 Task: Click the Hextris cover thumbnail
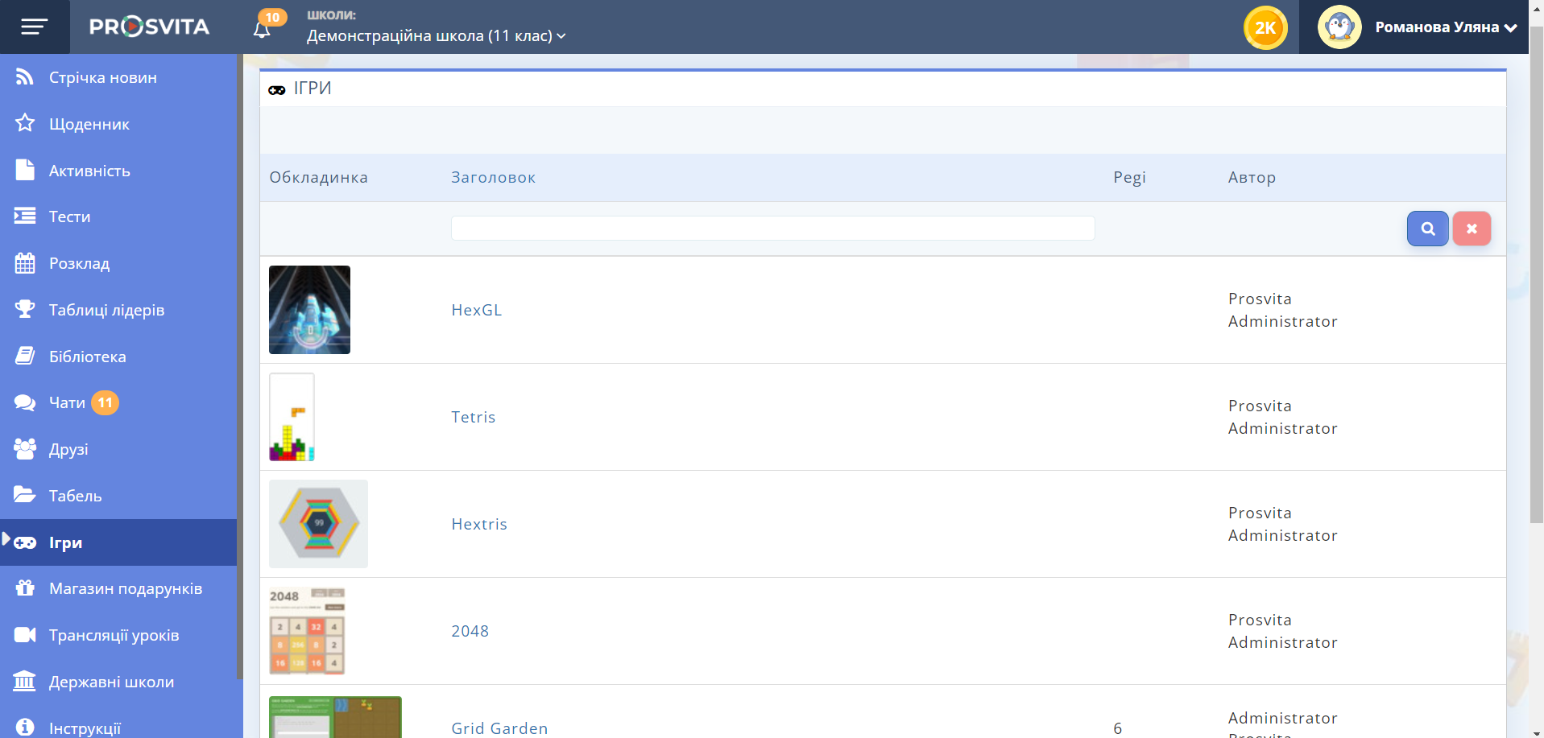point(318,524)
